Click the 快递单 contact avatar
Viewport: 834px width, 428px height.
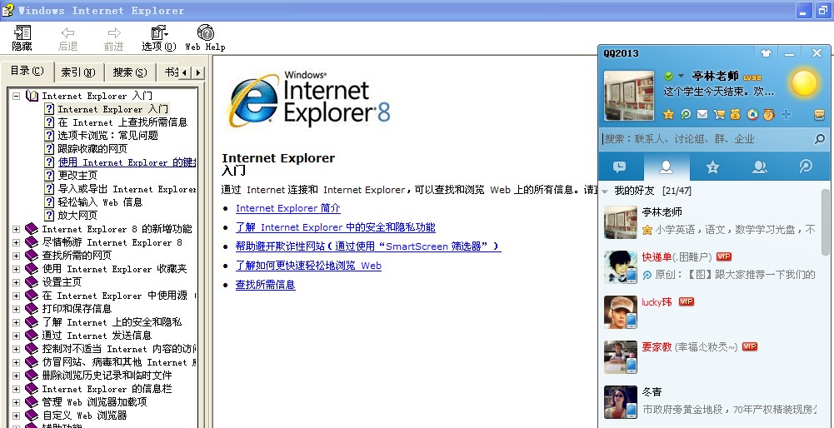[x=621, y=267]
